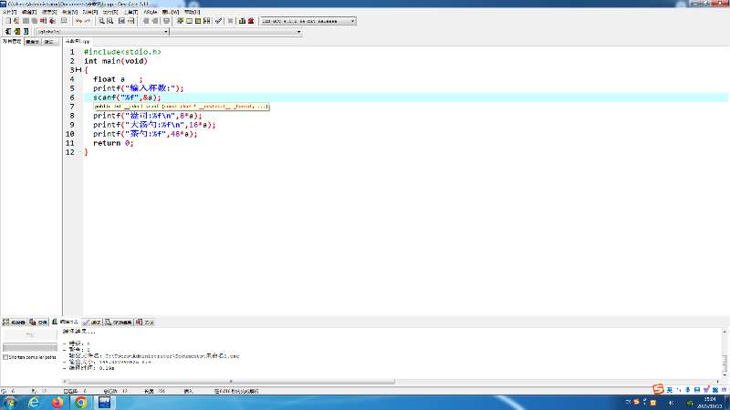Click the Save All toolbar icon

(x=35, y=21)
